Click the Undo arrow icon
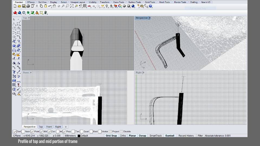Viewport: 260px width, 146px height. [x=50, y=6]
